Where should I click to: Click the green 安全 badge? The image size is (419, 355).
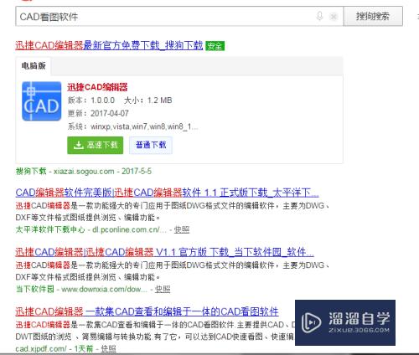(x=215, y=46)
